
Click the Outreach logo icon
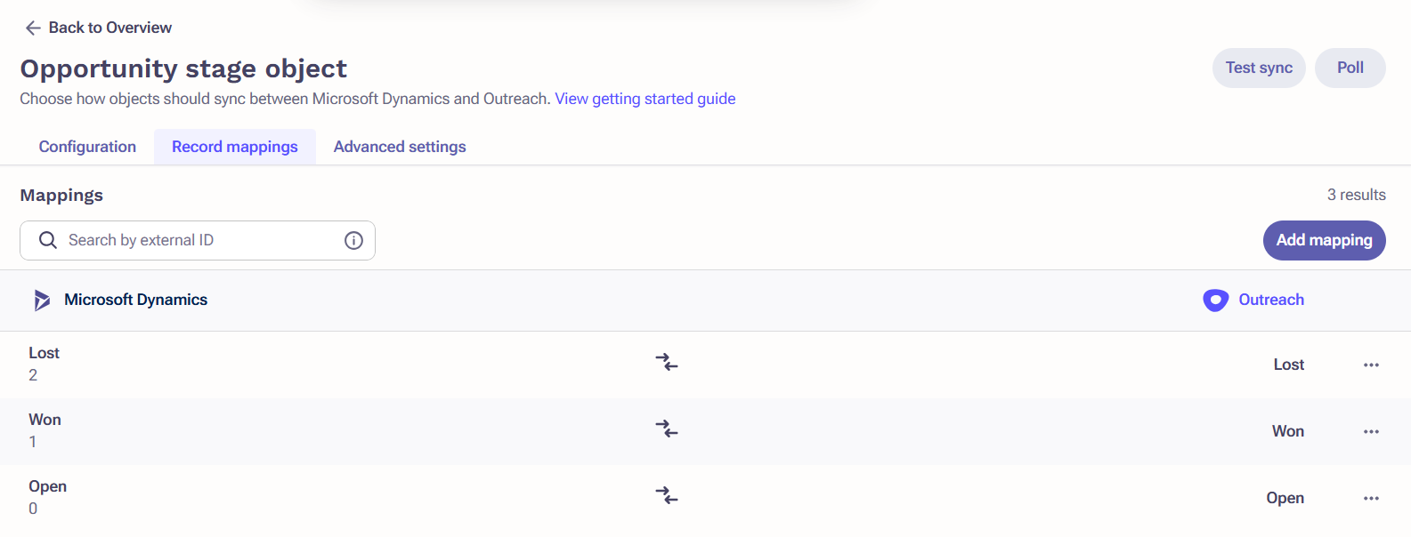tap(1215, 301)
